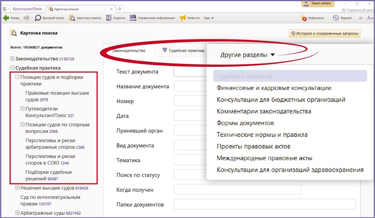This screenshot has width=375, height=218.
Task: Close the Карточка поиска tab
Action: 111,9
